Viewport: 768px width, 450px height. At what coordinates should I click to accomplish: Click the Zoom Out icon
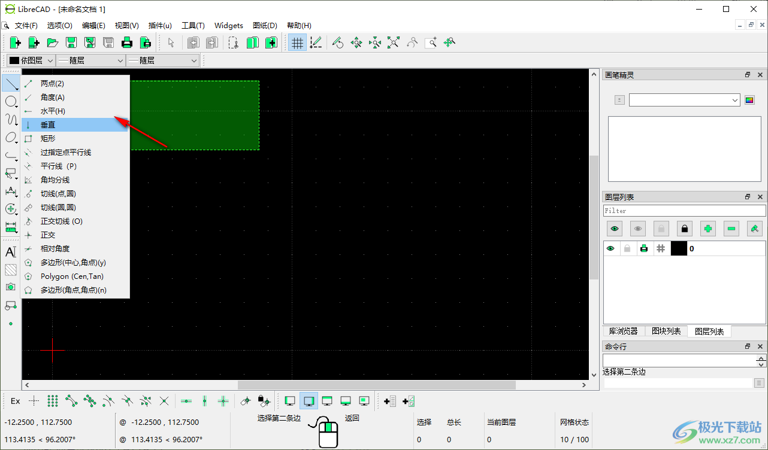click(x=375, y=42)
